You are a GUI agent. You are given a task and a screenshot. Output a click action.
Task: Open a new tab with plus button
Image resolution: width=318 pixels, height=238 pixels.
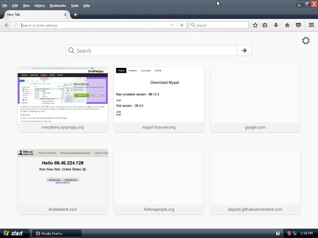point(75,15)
